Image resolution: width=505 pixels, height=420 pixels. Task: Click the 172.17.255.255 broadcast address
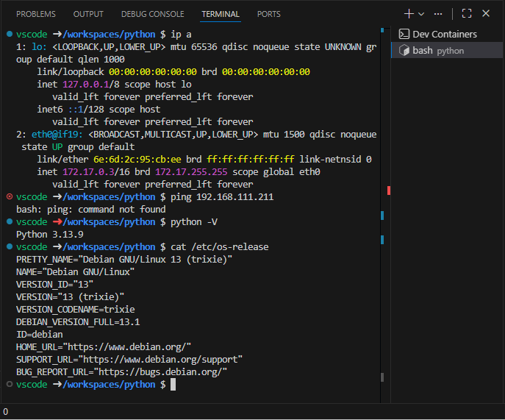click(x=191, y=172)
